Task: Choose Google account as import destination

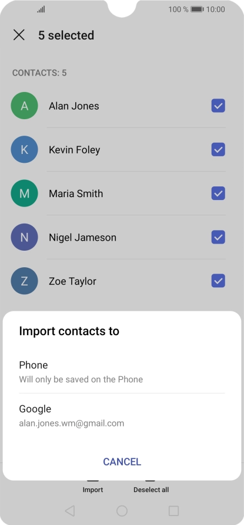Action: (122, 415)
